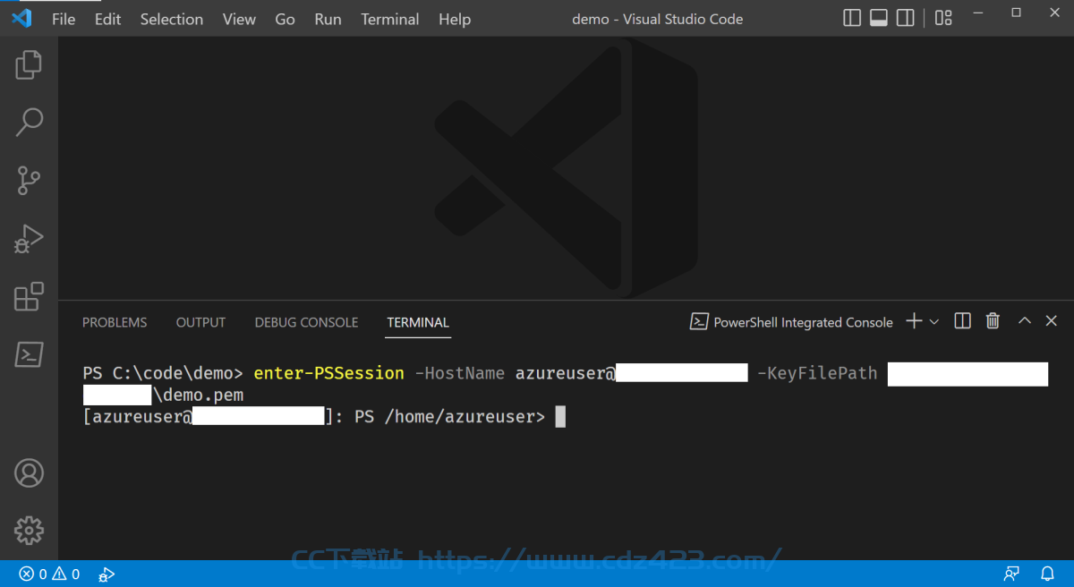Viewport: 1074px width, 587px height.
Task: Open the Selection menu
Action: pos(172,19)
